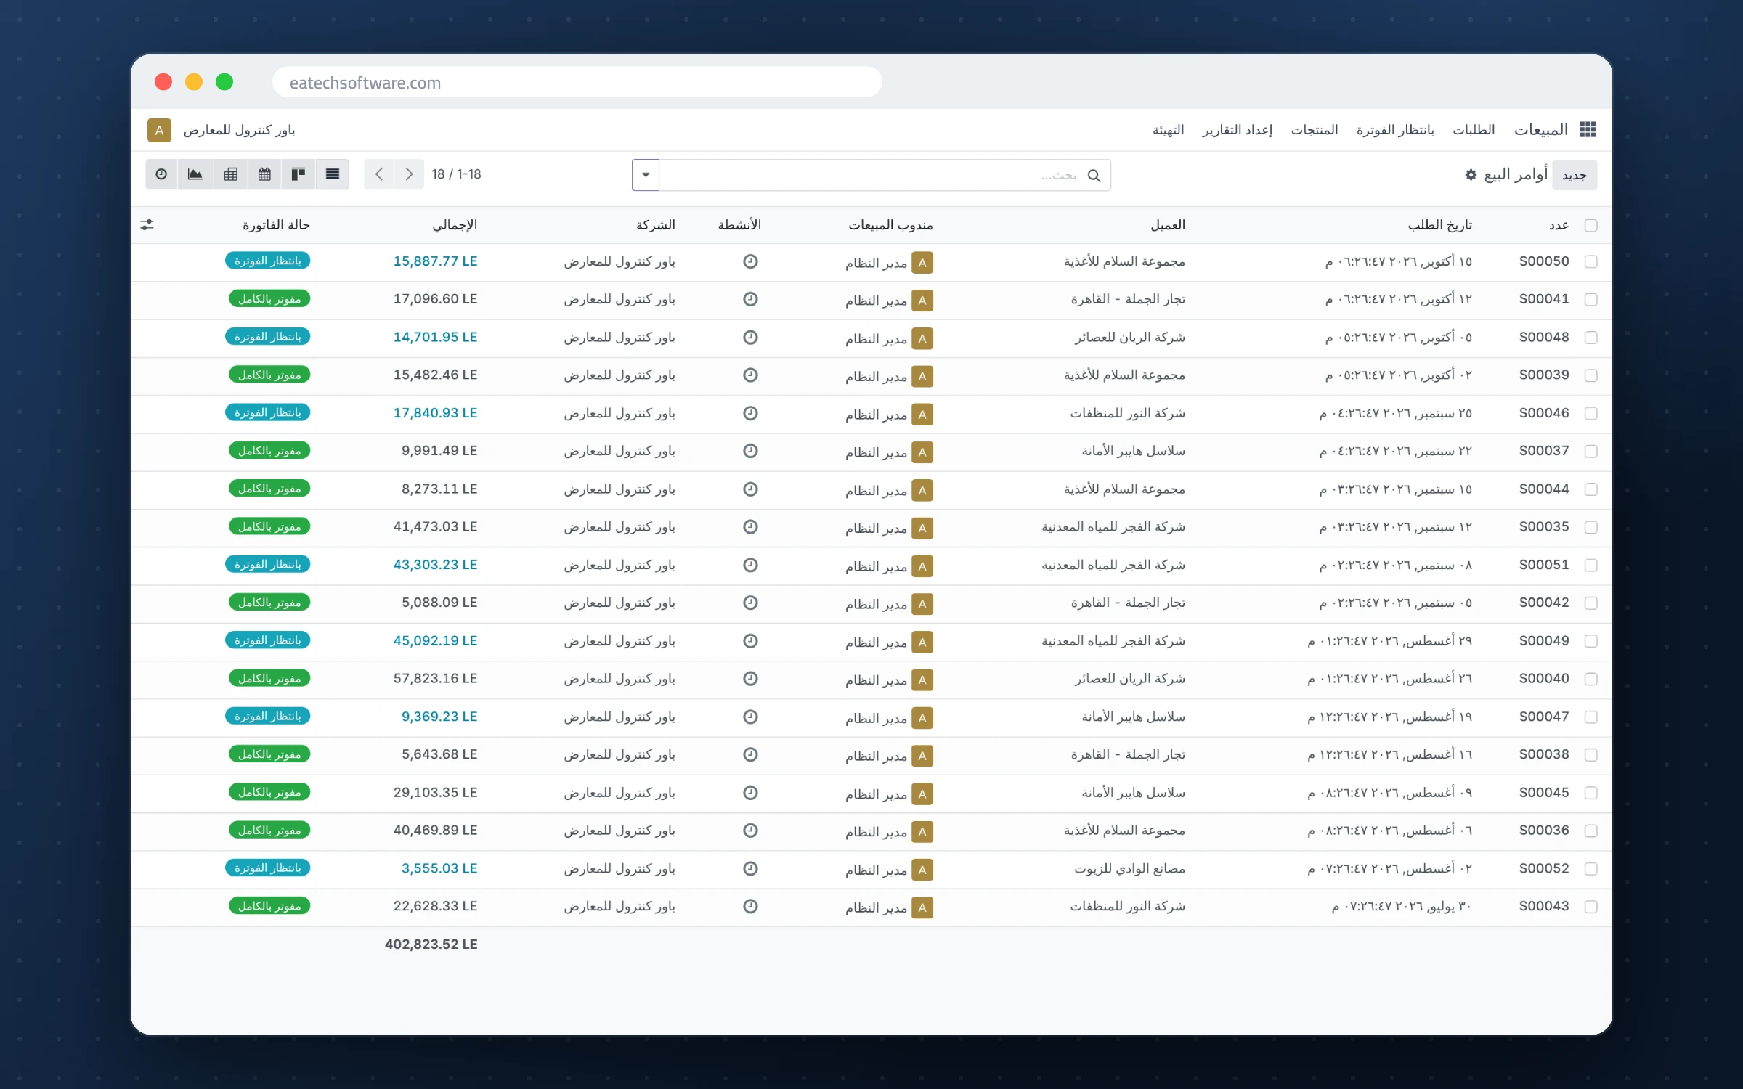Click salesperson avatar in S00040 row

tap(922, 680)
